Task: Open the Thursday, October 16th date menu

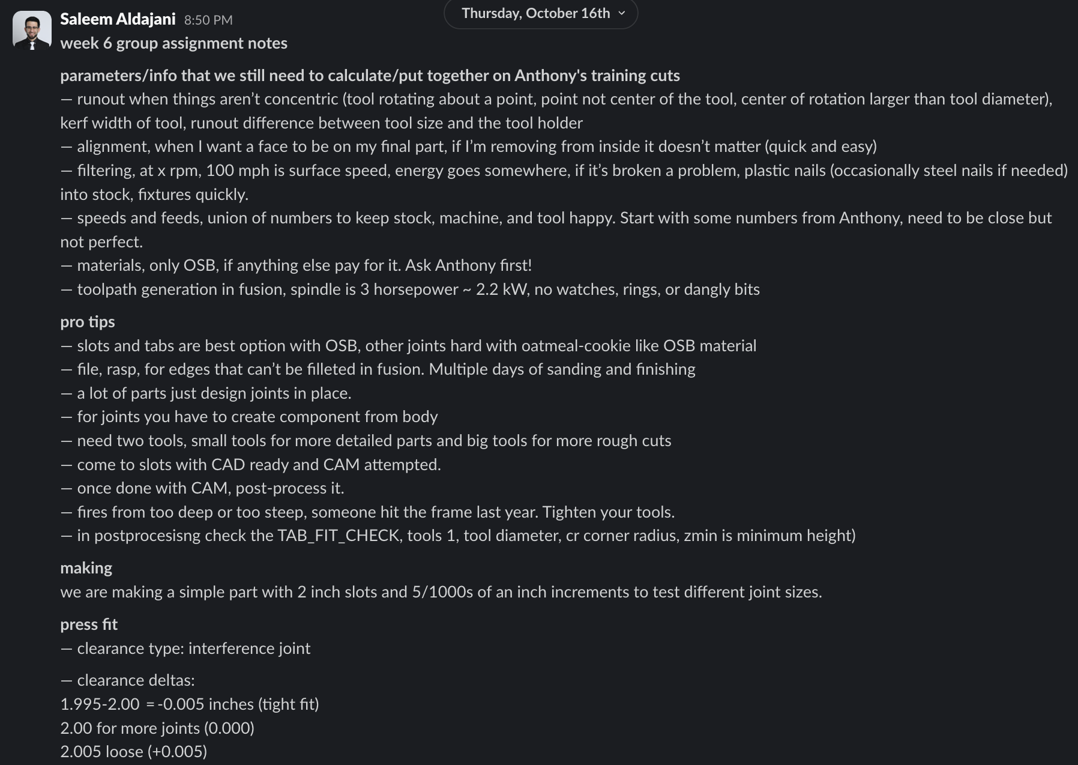Action: [535, 13]
